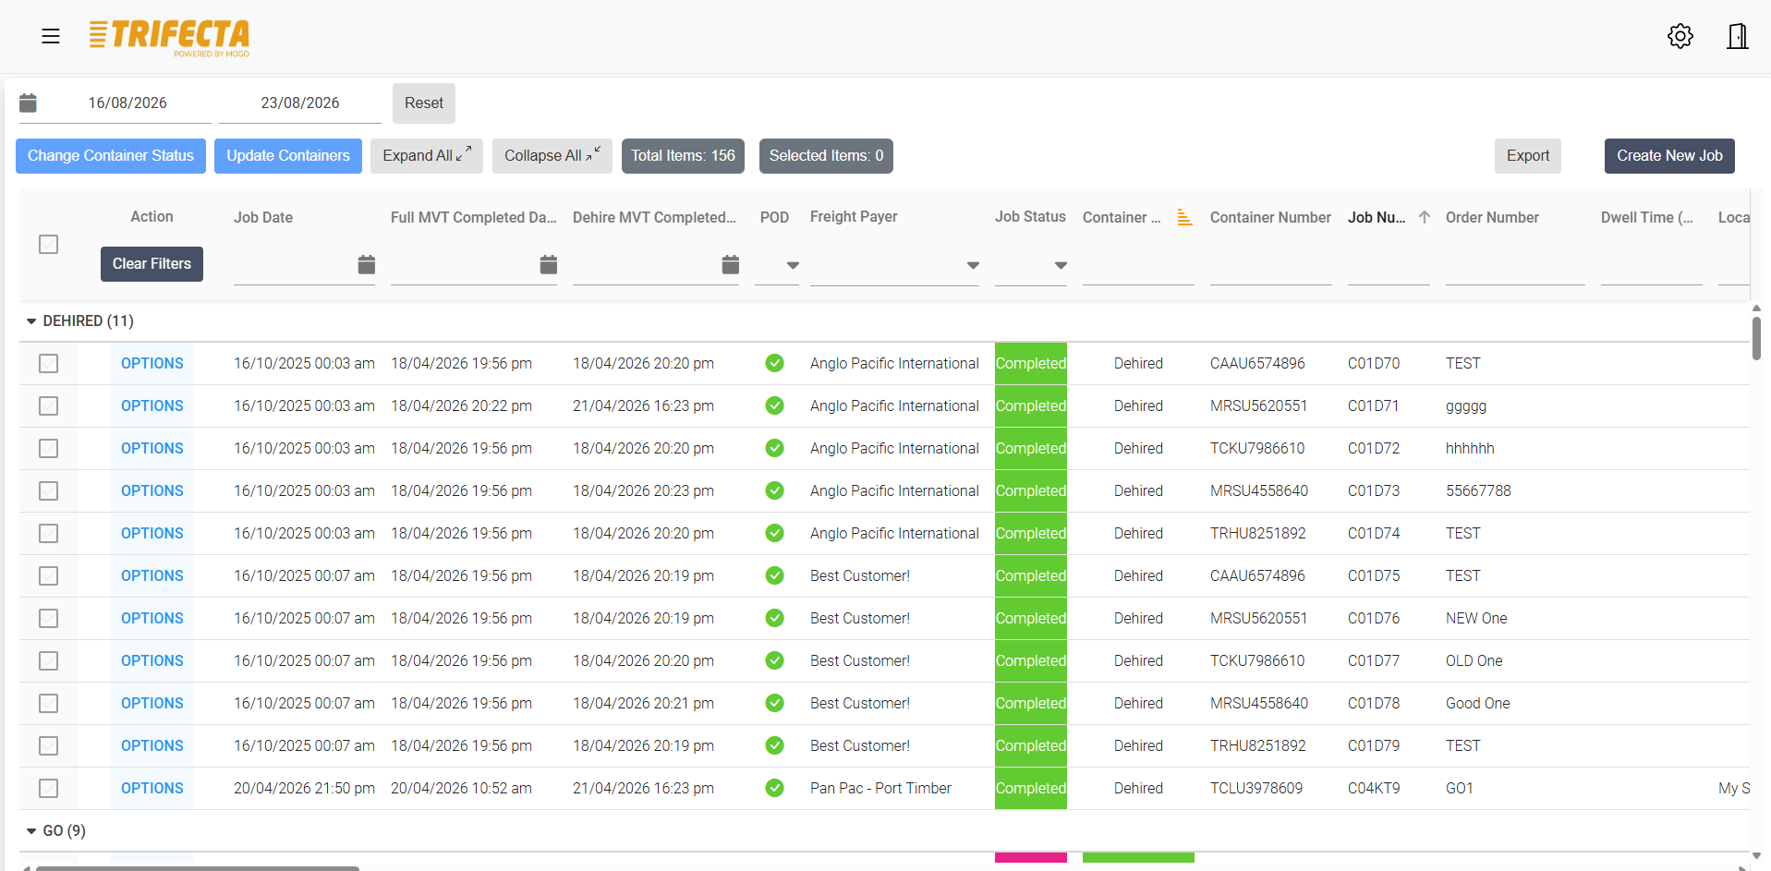Click the date range calendar icon
This screenshot has height=871, width=1771.
click(x=29, y=103)
